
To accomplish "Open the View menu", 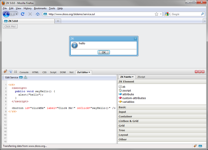I will 18,8.
